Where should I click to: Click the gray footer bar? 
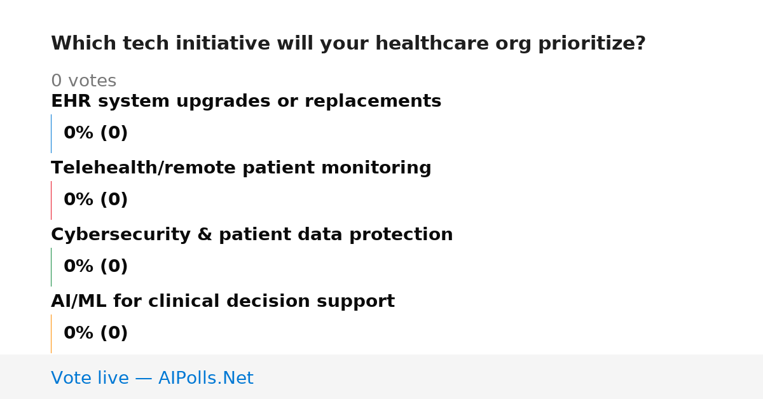coord(381,377)
